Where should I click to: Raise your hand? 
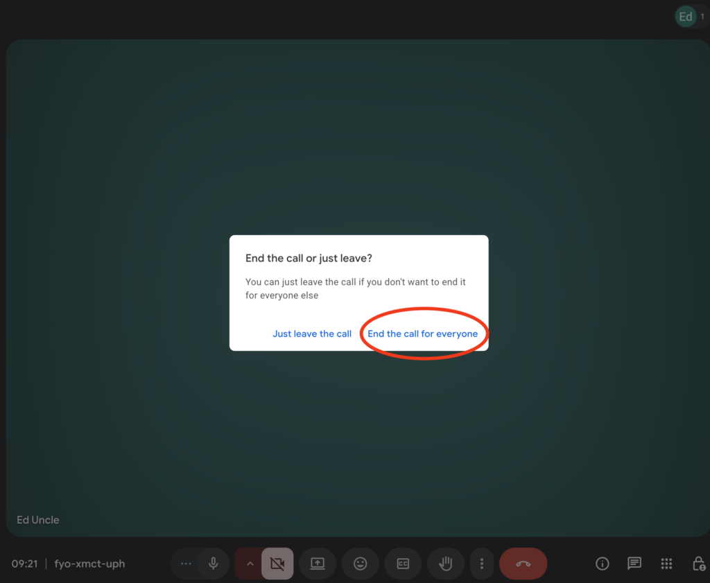(446, 564)
